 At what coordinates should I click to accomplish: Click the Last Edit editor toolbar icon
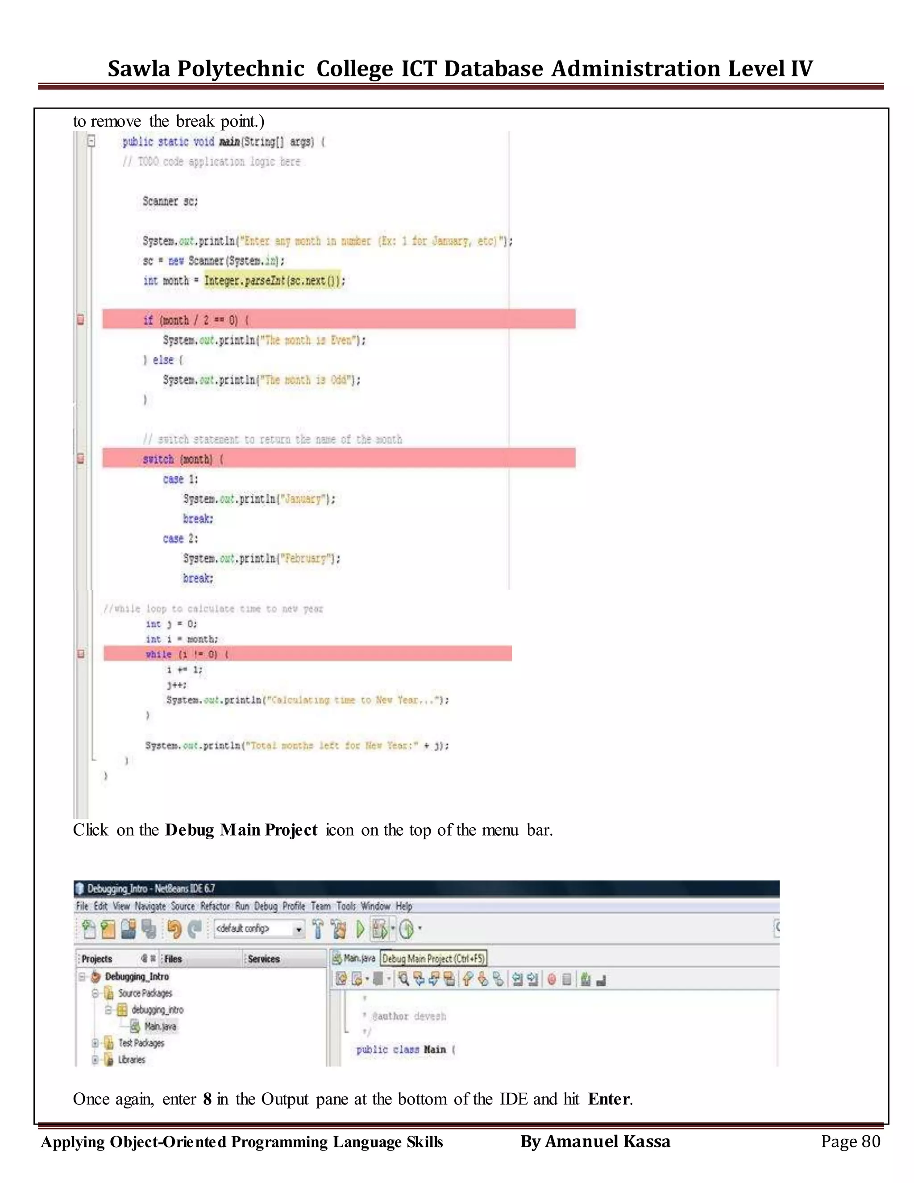tap(342, 979)
